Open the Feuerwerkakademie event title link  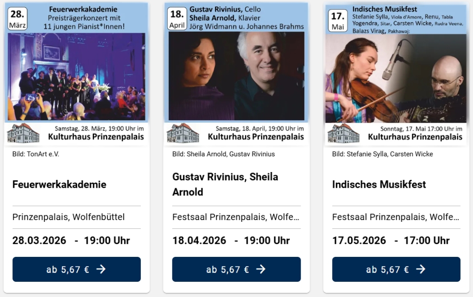click(59, 184)
